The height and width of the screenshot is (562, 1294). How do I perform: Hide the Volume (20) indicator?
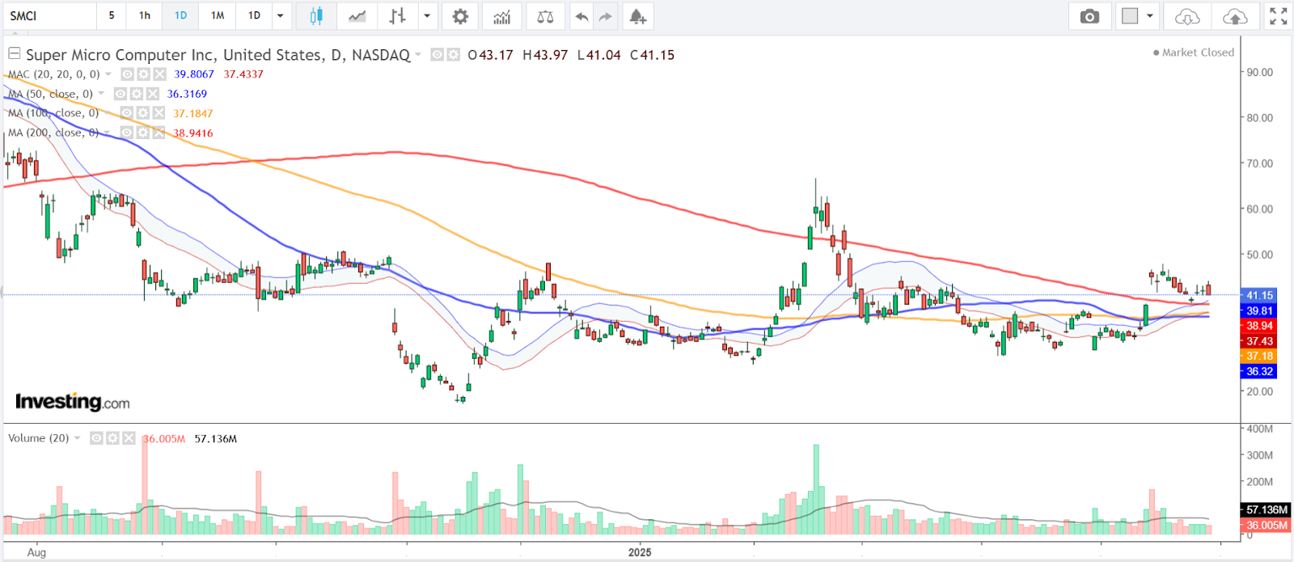(x=96, y=438)
